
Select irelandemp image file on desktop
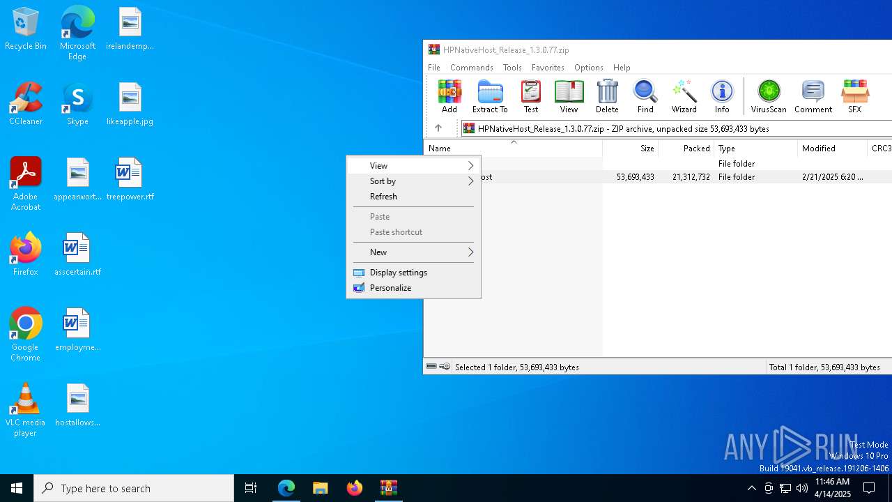[130, 29]
